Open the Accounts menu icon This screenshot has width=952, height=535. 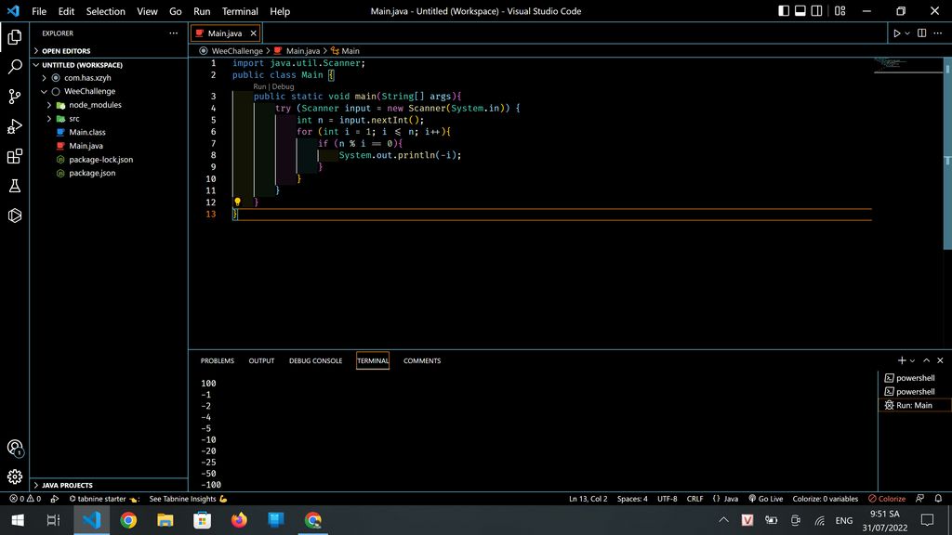pyautogui.click(x=15, y=448)
